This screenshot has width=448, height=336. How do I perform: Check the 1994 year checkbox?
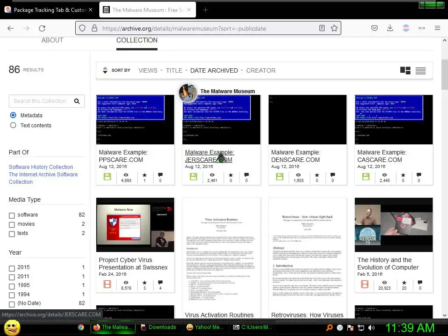12,295
